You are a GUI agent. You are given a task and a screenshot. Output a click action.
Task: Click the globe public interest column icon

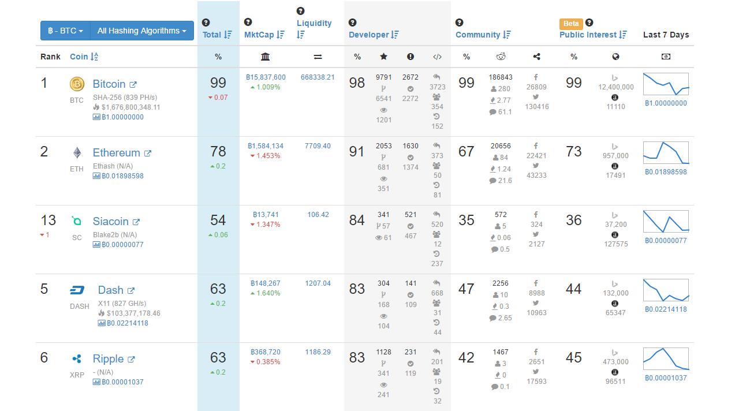pyautogui.click(x=615, y=57)
